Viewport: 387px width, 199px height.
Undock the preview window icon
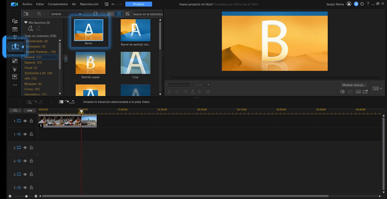pyautogui.click(x=365, y=92)
